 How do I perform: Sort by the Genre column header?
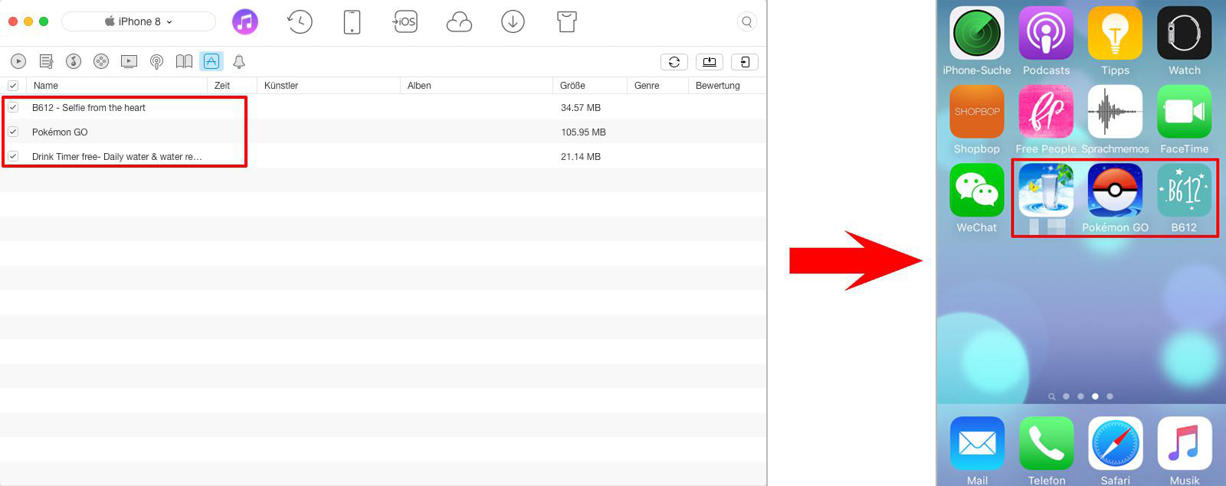point(657,86)
